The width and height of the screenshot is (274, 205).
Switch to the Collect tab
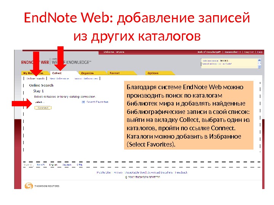[x=57, y=73]
